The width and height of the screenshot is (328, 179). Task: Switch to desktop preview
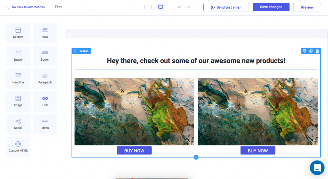(x=160, y=7)
